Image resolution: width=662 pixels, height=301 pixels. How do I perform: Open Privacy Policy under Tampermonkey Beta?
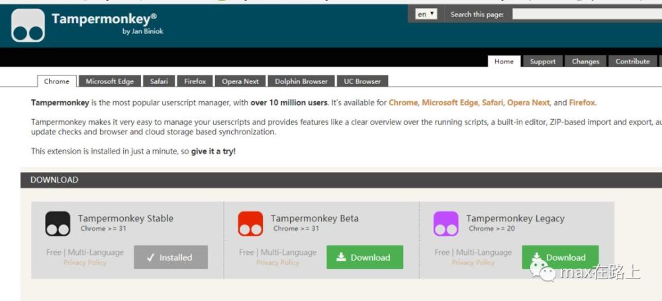277,263
